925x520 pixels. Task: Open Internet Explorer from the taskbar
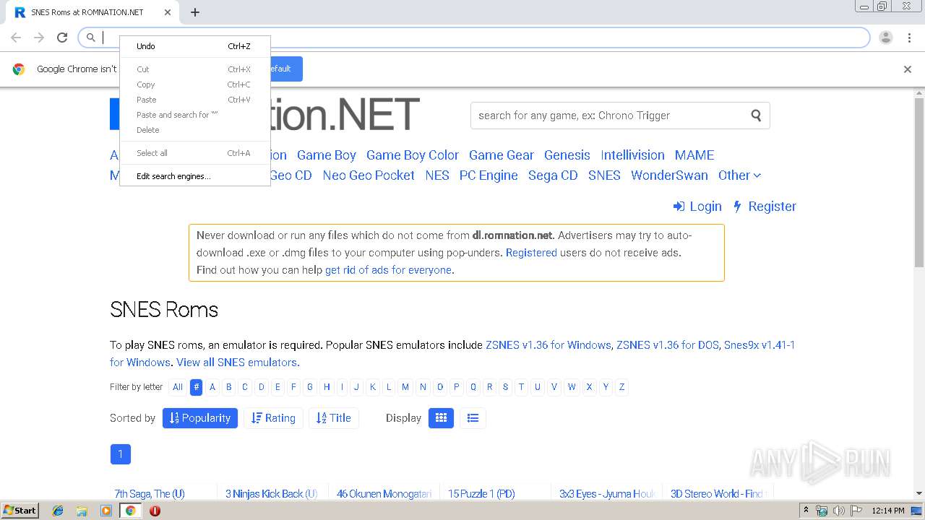point(58,511)
